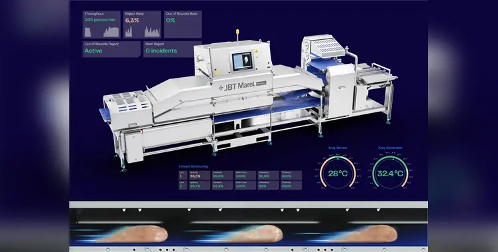Click the Reject Rate history chart

click(142, 31)
